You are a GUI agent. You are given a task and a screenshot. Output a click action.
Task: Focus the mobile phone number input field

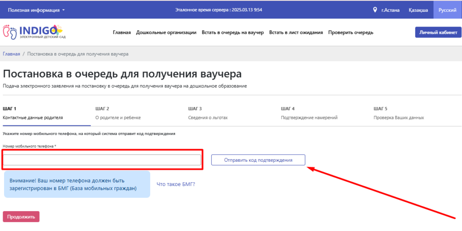pos(102,160)
